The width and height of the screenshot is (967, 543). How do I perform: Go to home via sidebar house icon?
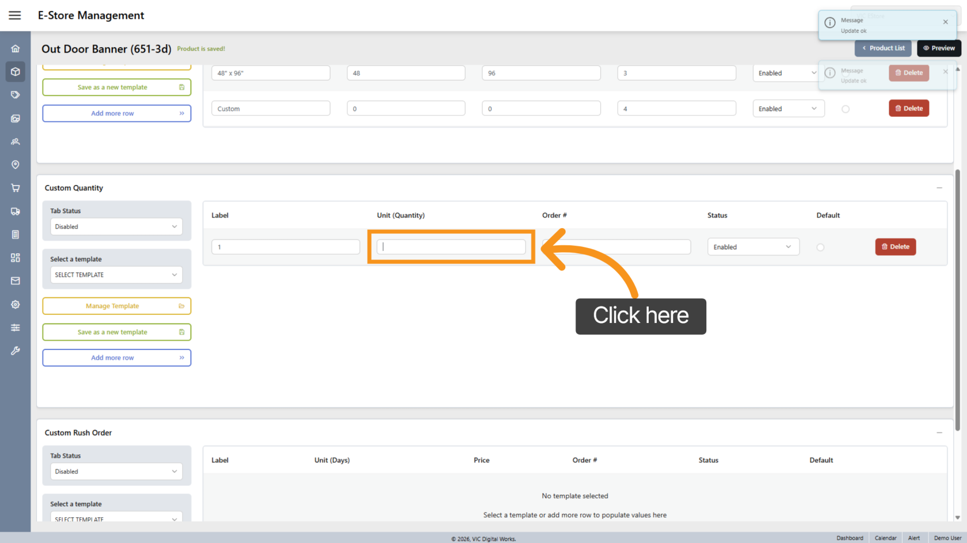click(16, 49)
